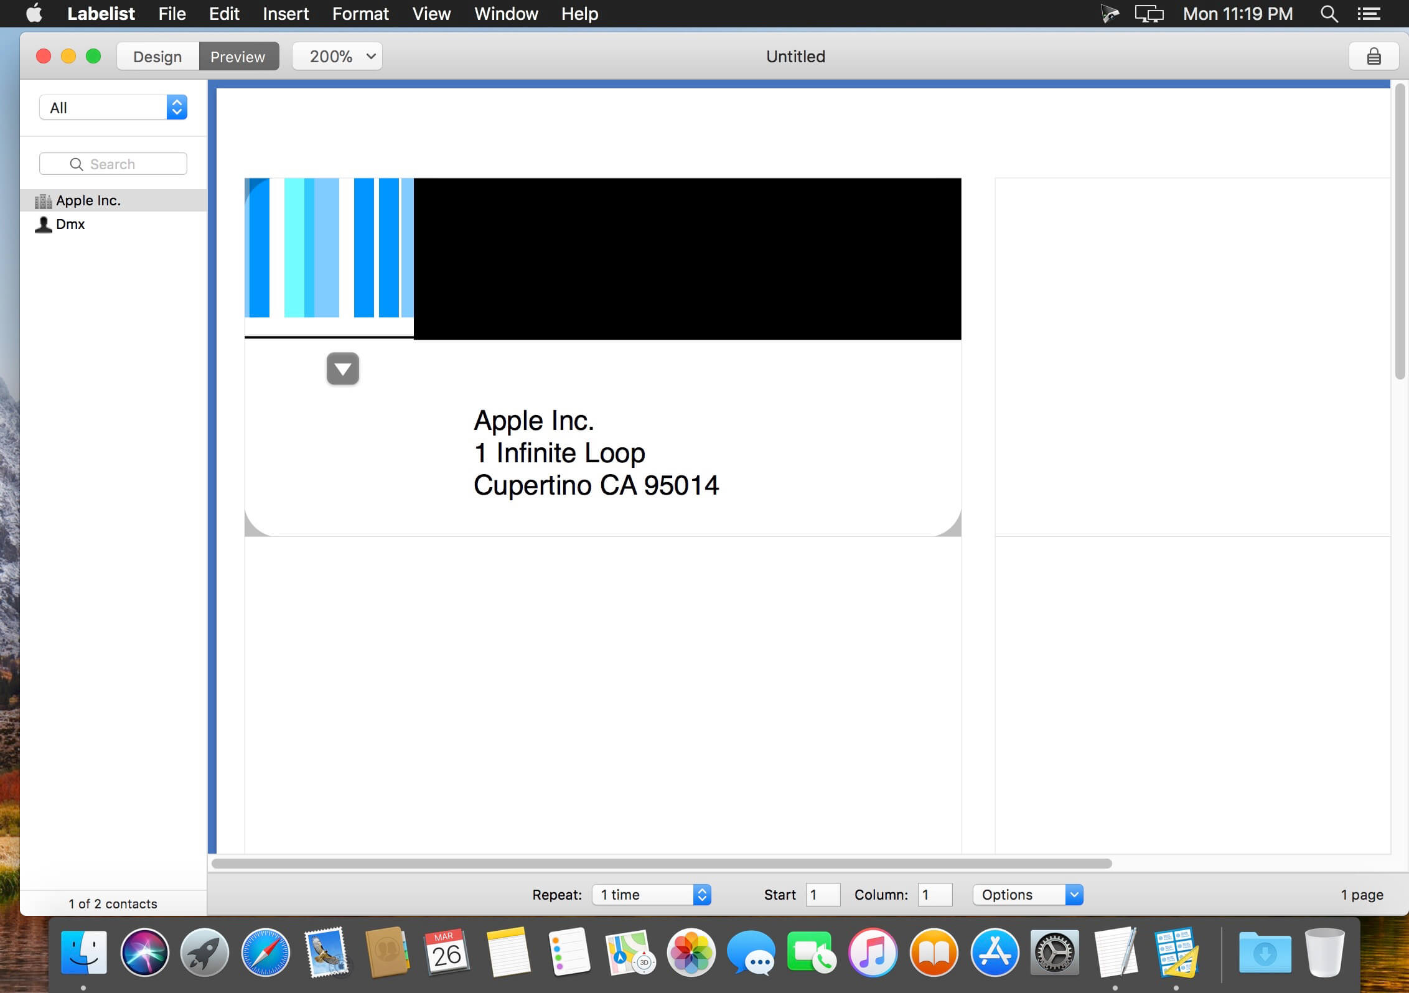Select the Preview tab
Image resolution: width=1409 pixels, height=993 pixels.
point(238,57)
